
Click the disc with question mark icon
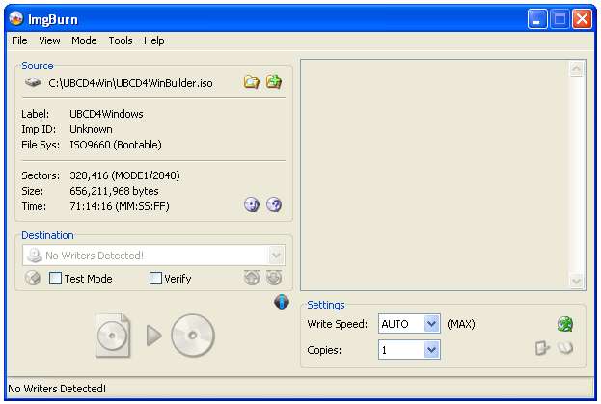click(x=274, y=204)
